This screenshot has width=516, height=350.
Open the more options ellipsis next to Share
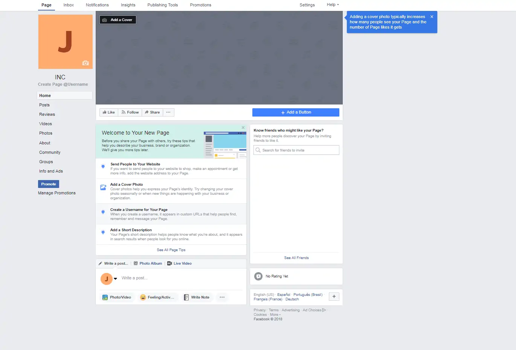(x=168, y=112)
